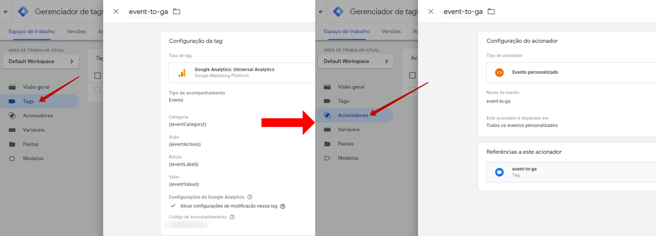Open help icon next to Configurações do Google Analytics
Image resolution: width=656 pixels, height=236 pixels.
250,197
